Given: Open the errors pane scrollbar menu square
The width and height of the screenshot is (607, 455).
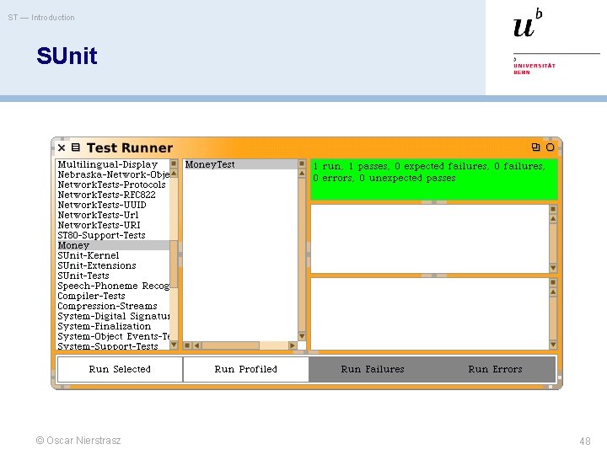Looking at the screenshot, I should pyautogui.click(x=553, y=282).
